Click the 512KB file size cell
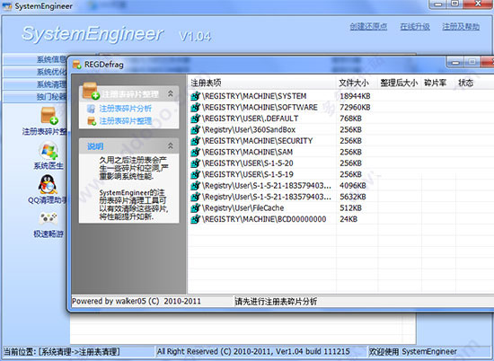 point(350,208)
